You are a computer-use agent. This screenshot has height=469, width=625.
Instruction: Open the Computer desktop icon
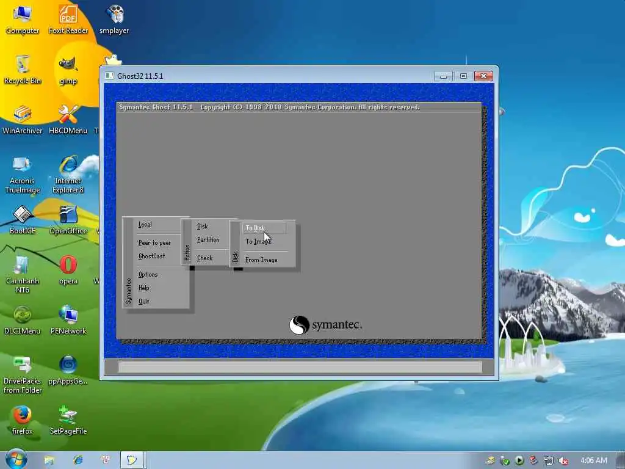[x=23, y=19]
